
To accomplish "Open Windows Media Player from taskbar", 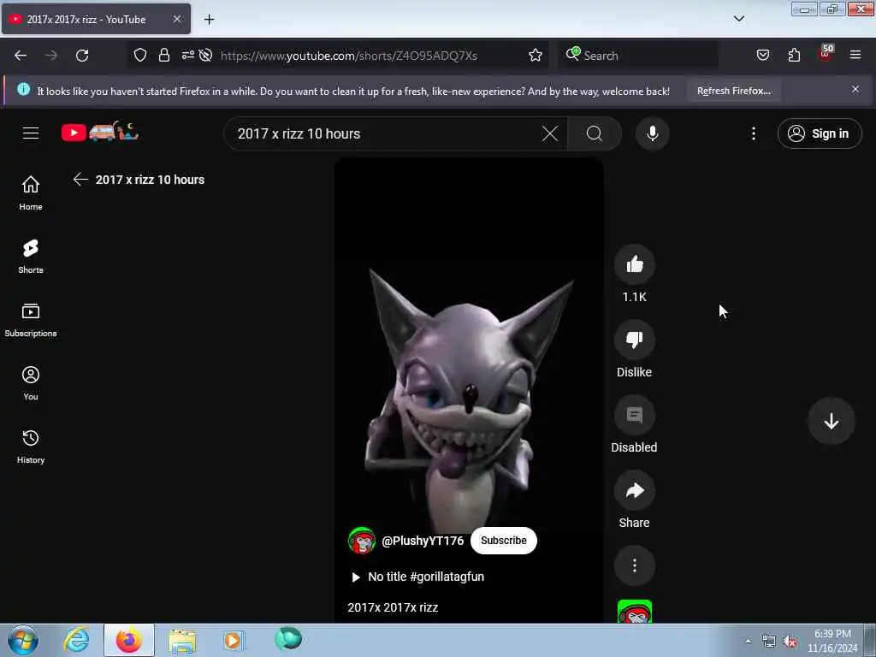I will point(234,640).
